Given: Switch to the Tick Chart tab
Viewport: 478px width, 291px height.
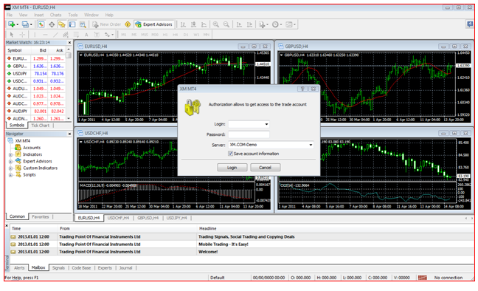Looking at the screenshot, I should (x=41, y=126).
